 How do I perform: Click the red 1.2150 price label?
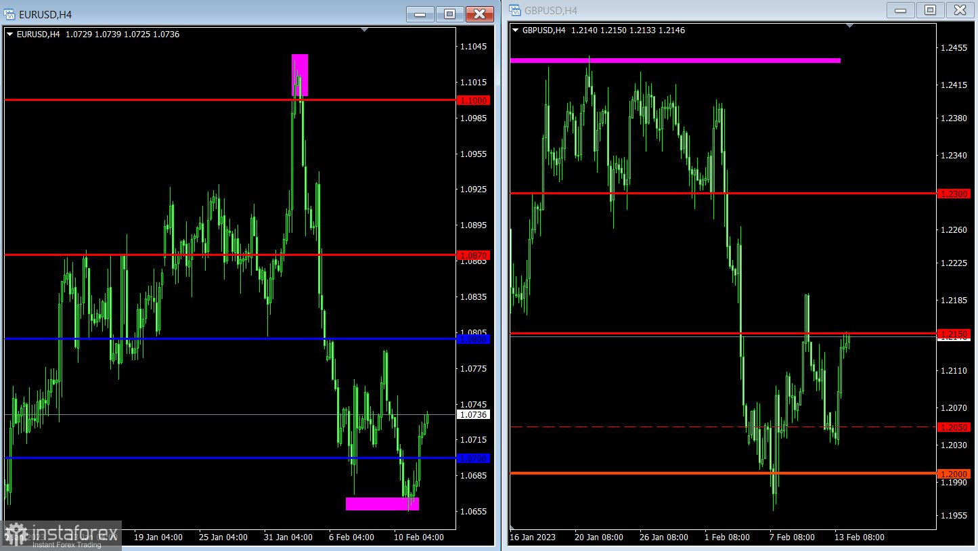coord(954,334)
